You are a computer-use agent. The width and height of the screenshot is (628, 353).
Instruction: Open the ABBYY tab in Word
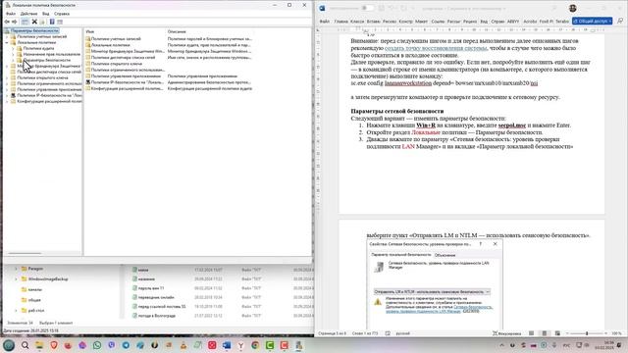(x=513, y=22)
